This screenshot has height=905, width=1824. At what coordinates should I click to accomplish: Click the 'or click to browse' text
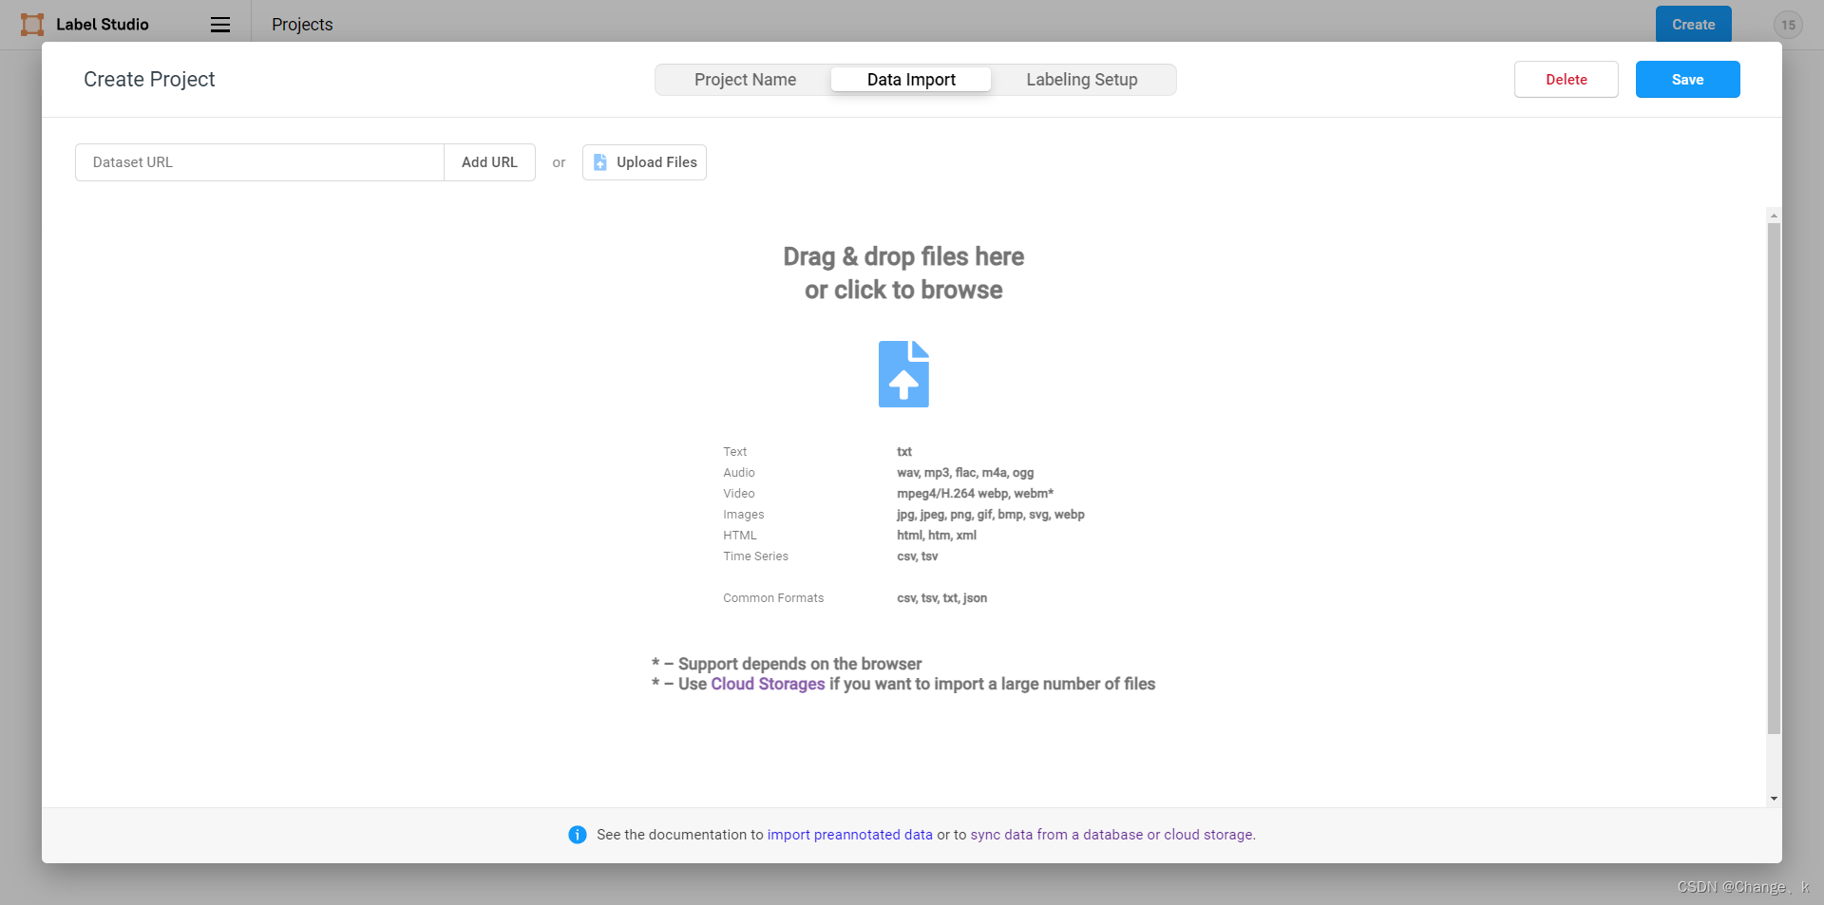(x=903, y=290)
